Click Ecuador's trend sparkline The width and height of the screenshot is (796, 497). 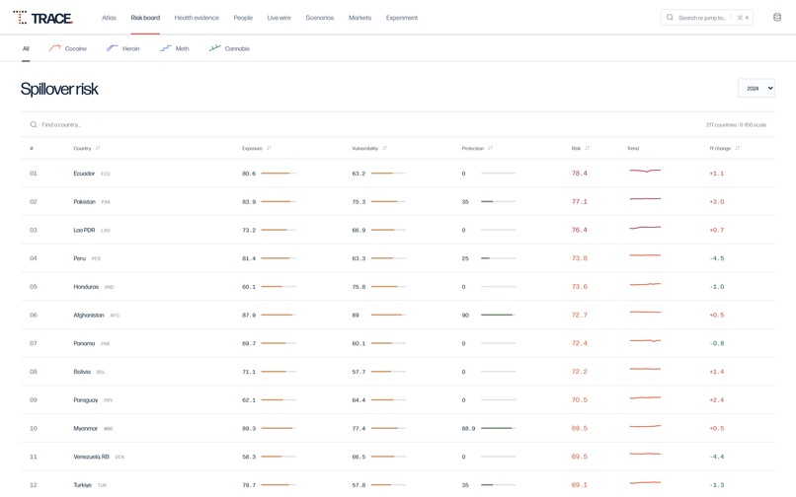[x=645, y=171]
